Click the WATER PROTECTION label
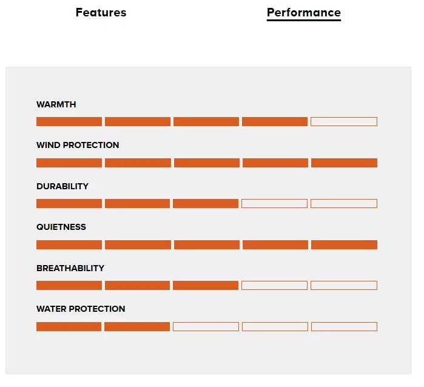Viewport: 424px width, 387px height. [x=81, y=309]
